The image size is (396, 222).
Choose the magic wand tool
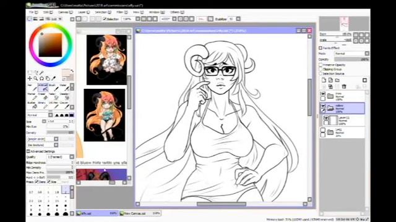coord(41,73)
